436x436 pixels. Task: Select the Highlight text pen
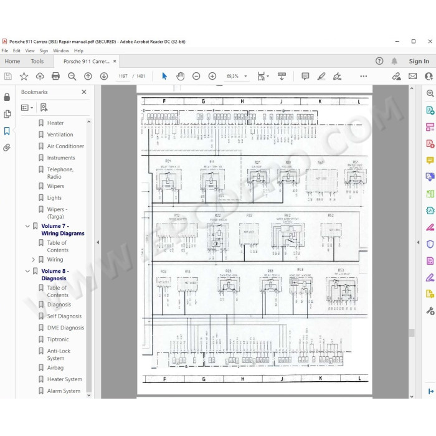tap(321, 76)
